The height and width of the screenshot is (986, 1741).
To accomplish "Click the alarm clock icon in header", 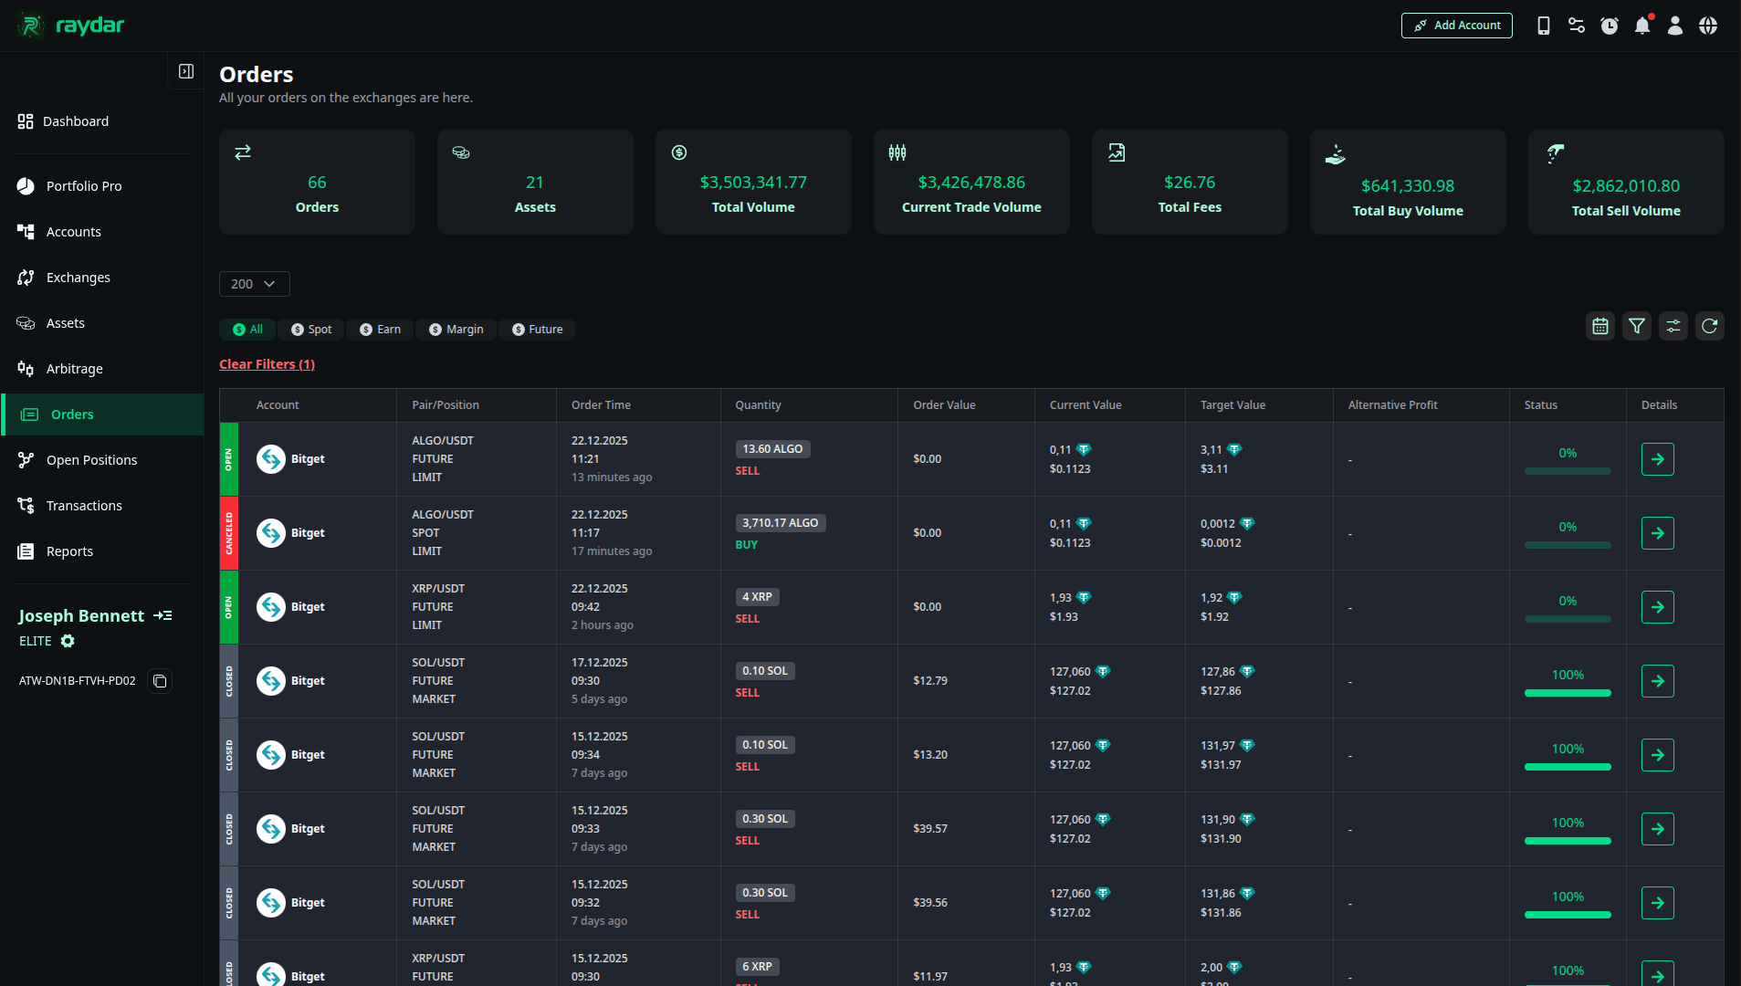I will [x=1609, y=26].
